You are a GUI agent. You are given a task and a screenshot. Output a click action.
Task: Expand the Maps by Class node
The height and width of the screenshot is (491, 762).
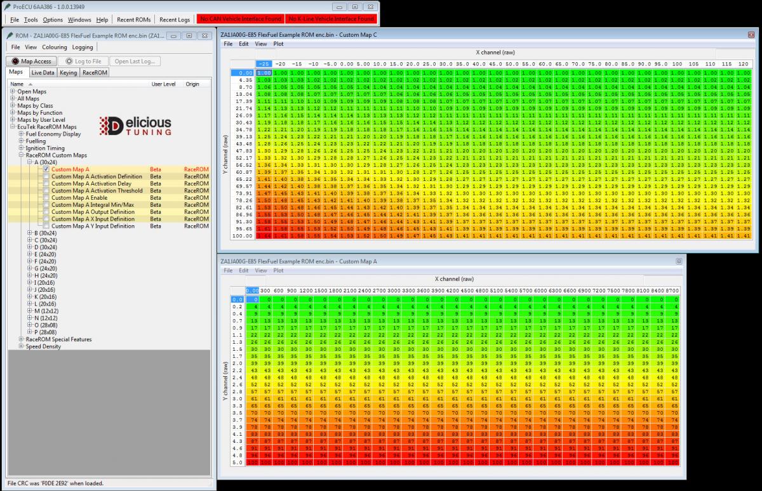pyautogui.click(x=13, y=105)
